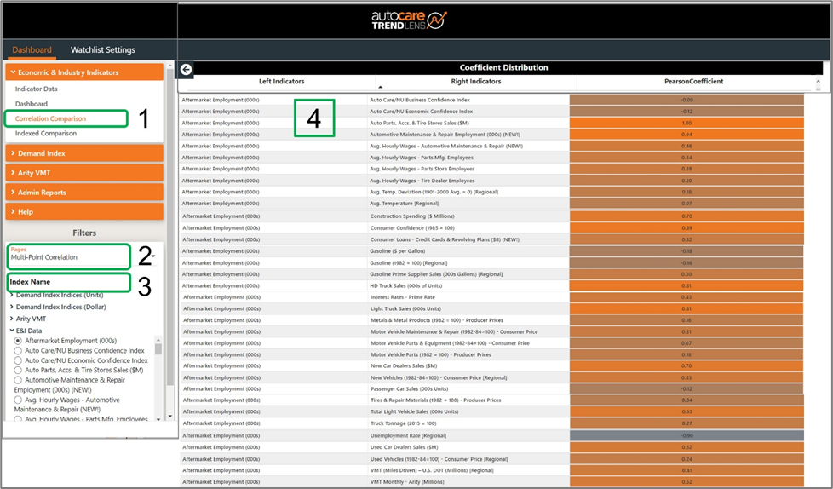Click the sort arrow under Right Indicators header
The image size is (833, 489).
(x=381, y=87)
